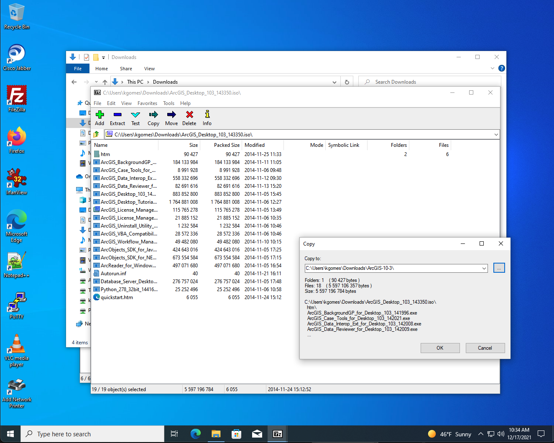Go up one folder level in 7-Zip

pos(97,134)
